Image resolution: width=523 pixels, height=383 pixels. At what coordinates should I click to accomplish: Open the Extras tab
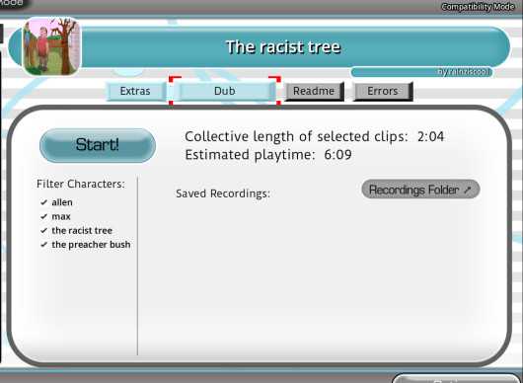(135, 91)
